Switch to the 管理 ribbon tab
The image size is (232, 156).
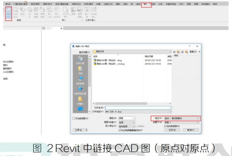pyautogui.click(x=196, y=4)
